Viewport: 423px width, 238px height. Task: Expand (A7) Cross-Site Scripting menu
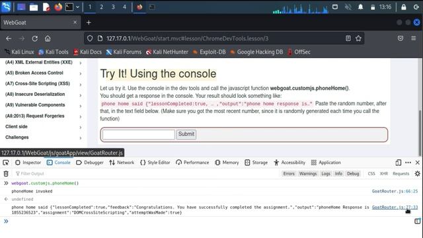coord(43,84)
